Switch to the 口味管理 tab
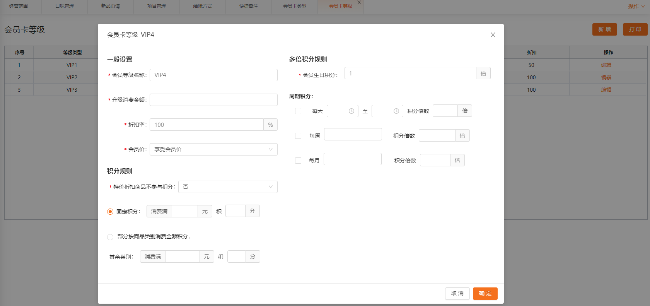The width and height of the screenshot is (650, 306). tap(65, 6)
